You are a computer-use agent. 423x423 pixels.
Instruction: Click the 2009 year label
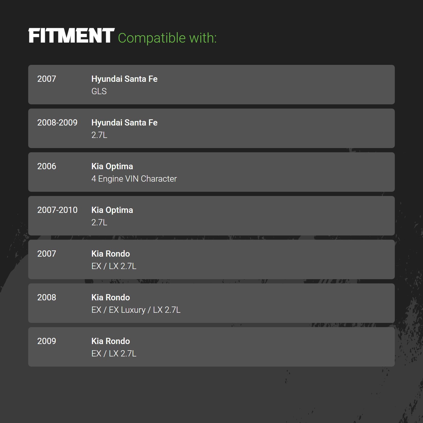pyautogui.click(x=47, y=341)
